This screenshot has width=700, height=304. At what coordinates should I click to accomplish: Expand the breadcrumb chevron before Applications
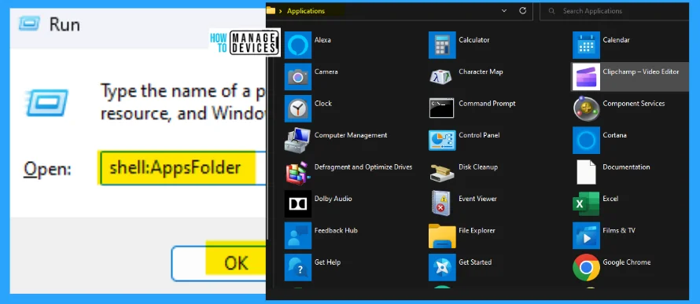click(280, 11)
